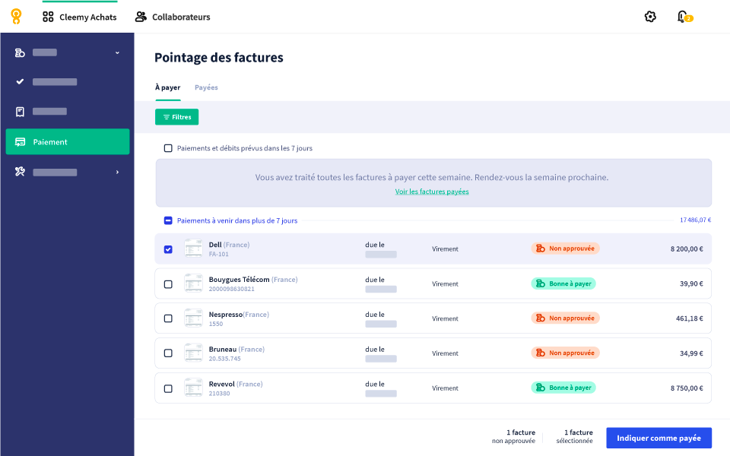Open Cleemy Achats module tab

click(x=80, y=17)
